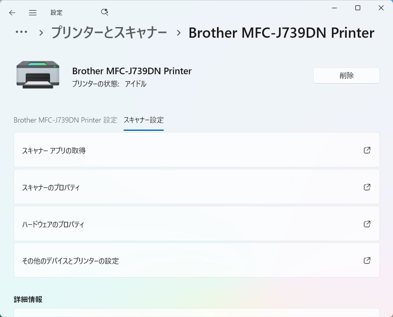Go to プリンターとスキャナー in the breadcrumb
Image resolution: width=393 pixels, height=317 pixels.
(109, 33)
